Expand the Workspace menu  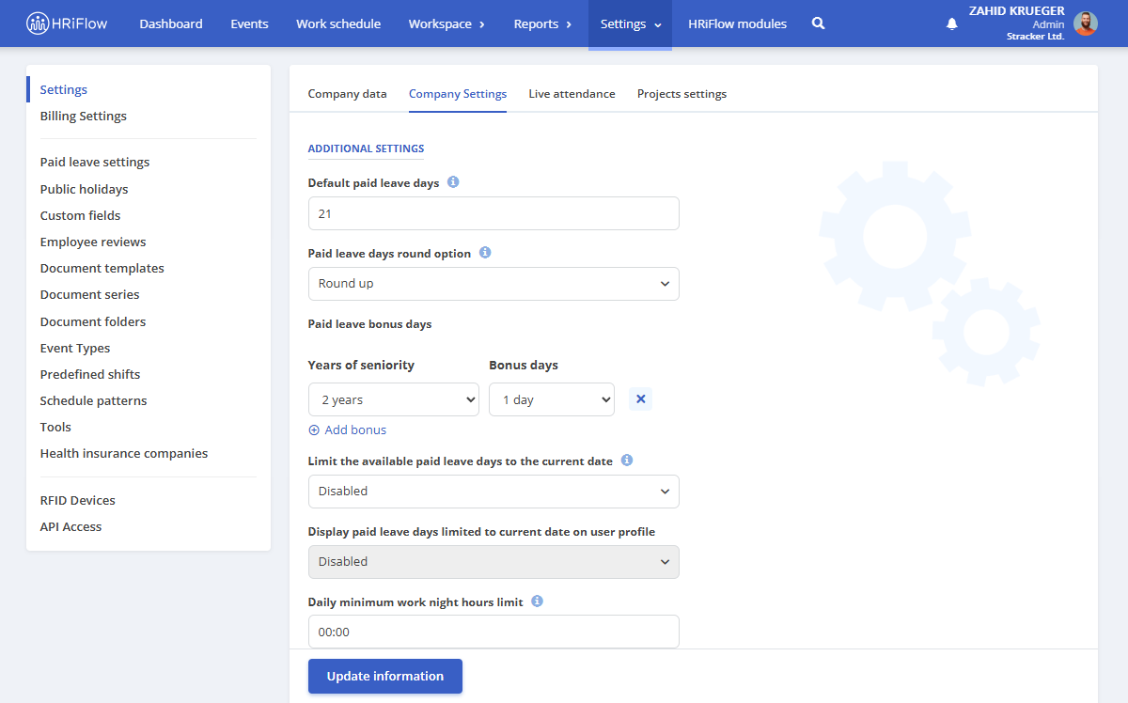point(446,23)
